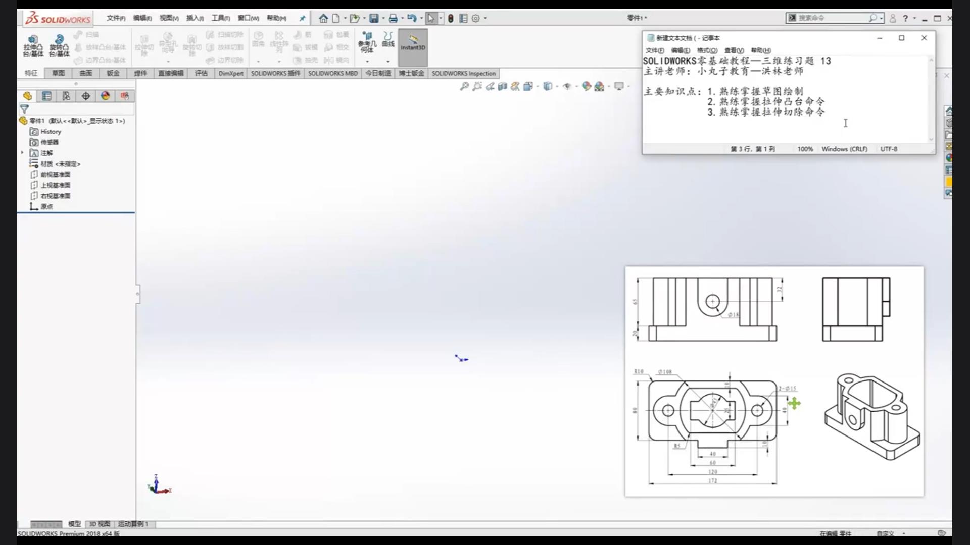Select 原点 in the feature tree
The height and width of the screenshot is (545, 970).
pyautogui.click(x=41, y=206)
